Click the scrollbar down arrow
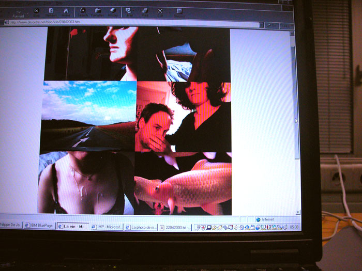The image size is (362, 271). click(x=297, y=212)
